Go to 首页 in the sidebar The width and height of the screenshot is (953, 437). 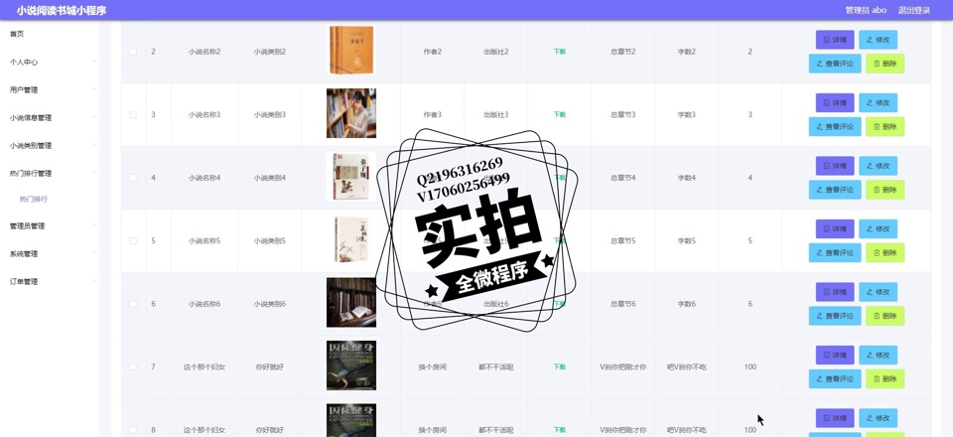pyautogui.click(x=17, y=34)
